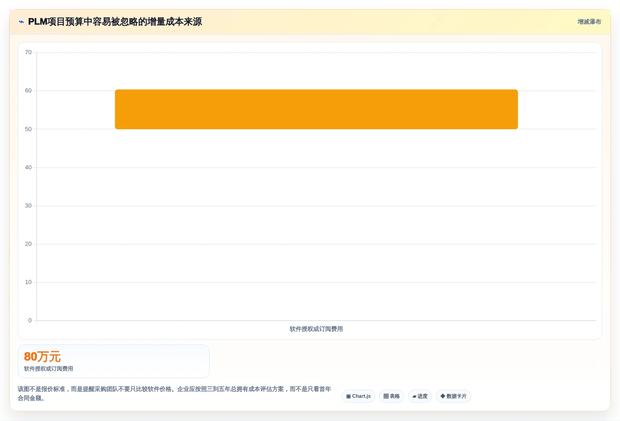The image size is (620, 421).
Task: Click the Chart.js tag chip
Action: tap(358, 396)
